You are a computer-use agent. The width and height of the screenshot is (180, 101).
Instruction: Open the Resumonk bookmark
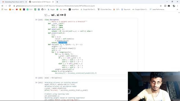click(x=126, y=9)
